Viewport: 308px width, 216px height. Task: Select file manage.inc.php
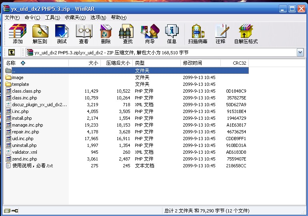pyautogui.click(x=28, y=125)
